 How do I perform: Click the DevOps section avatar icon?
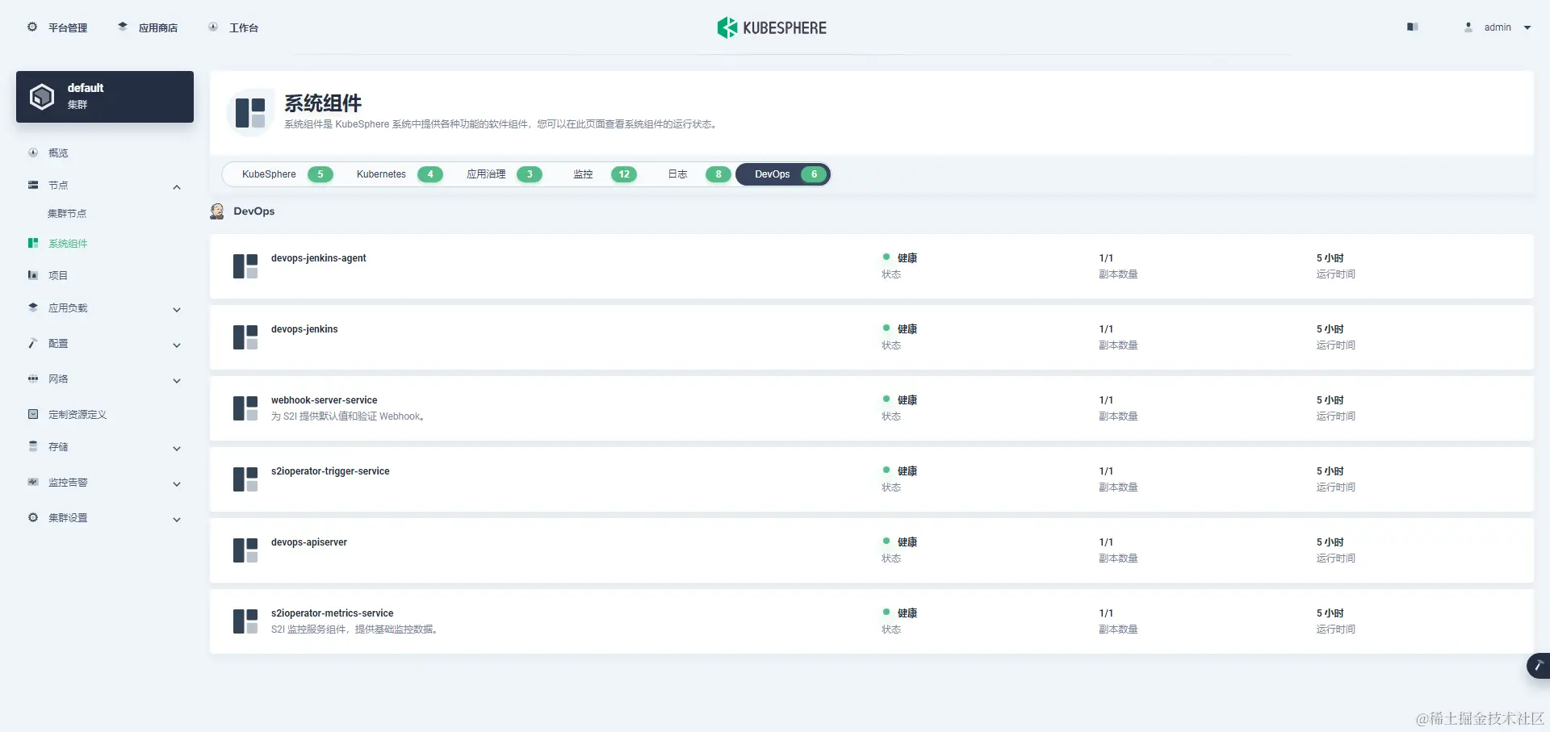click(x=217, y=211)
